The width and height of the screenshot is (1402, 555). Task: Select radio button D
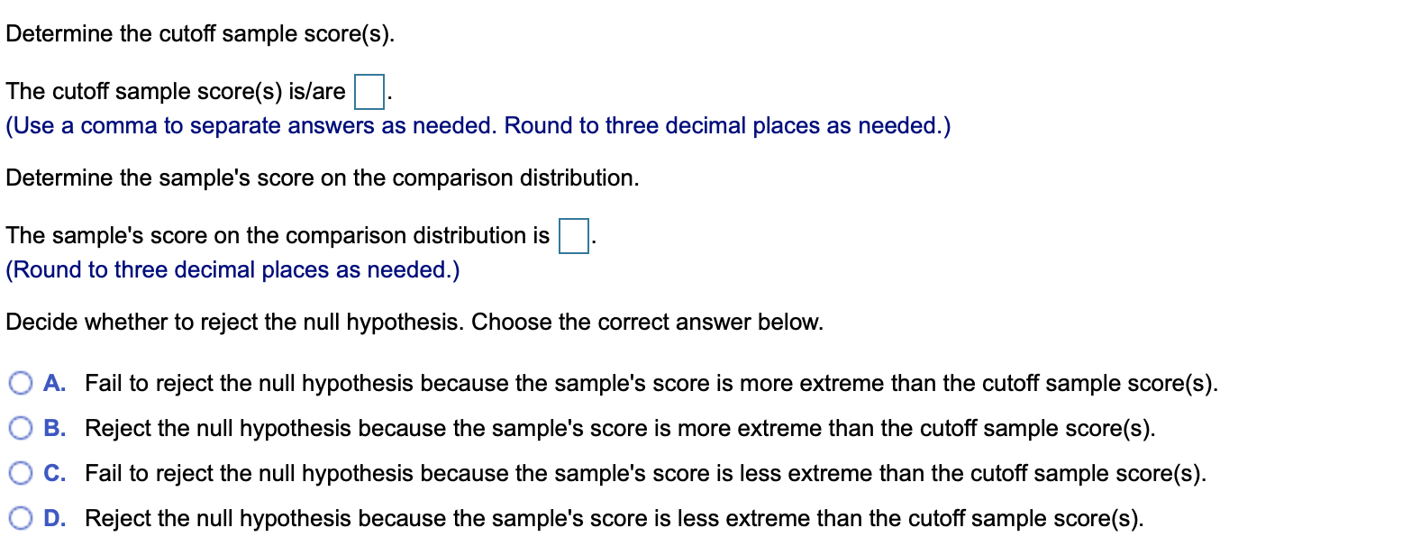click(x=20, y=518)
